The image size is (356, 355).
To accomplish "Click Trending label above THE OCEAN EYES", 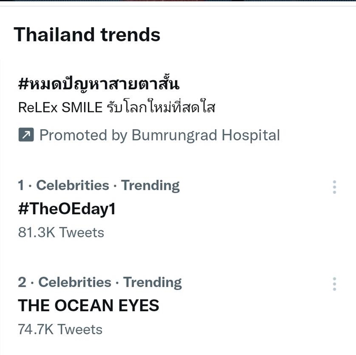I will 152,282.
